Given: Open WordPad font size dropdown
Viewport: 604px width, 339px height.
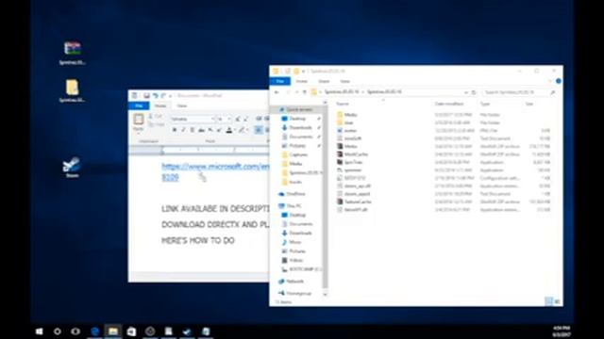Looking at the screenshot, I should [x=229, y=120].
